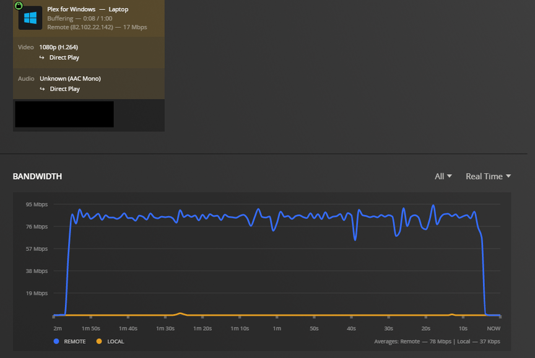Click the 57 Mbps axis label
The image size is (535, 358).
(37, 249)
